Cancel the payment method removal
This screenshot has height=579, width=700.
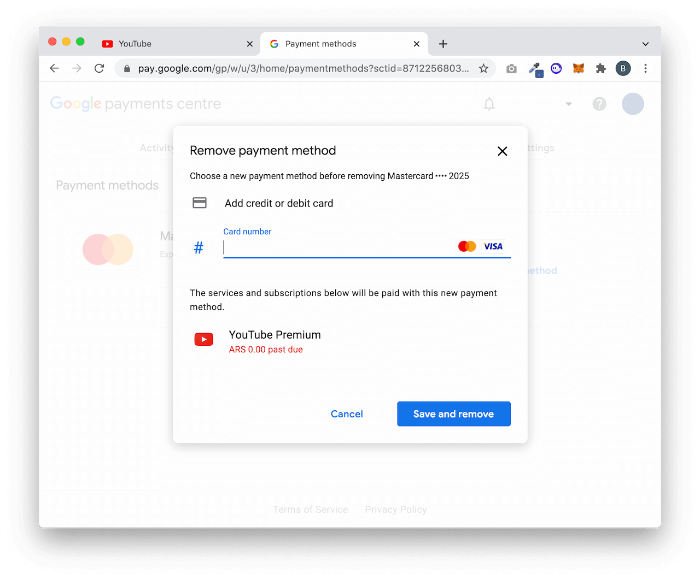(347, 414)
